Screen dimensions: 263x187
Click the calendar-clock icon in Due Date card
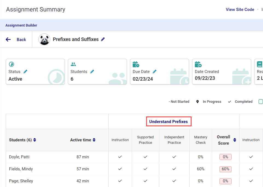click(136, 64)
